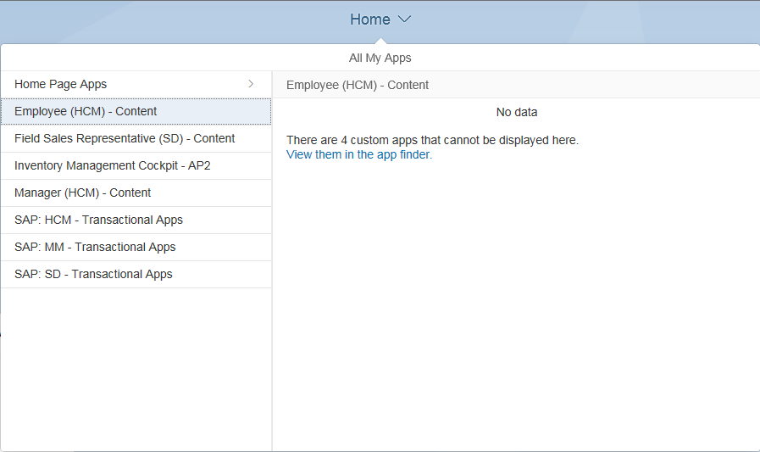Open SAP: HCM - Transactional Apps
The image size is (760, 452).
click(x=136, y=220)
